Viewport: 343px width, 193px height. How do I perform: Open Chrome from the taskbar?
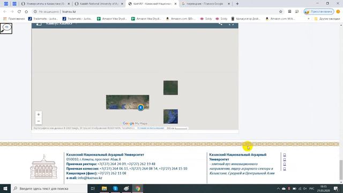(138, 189)
